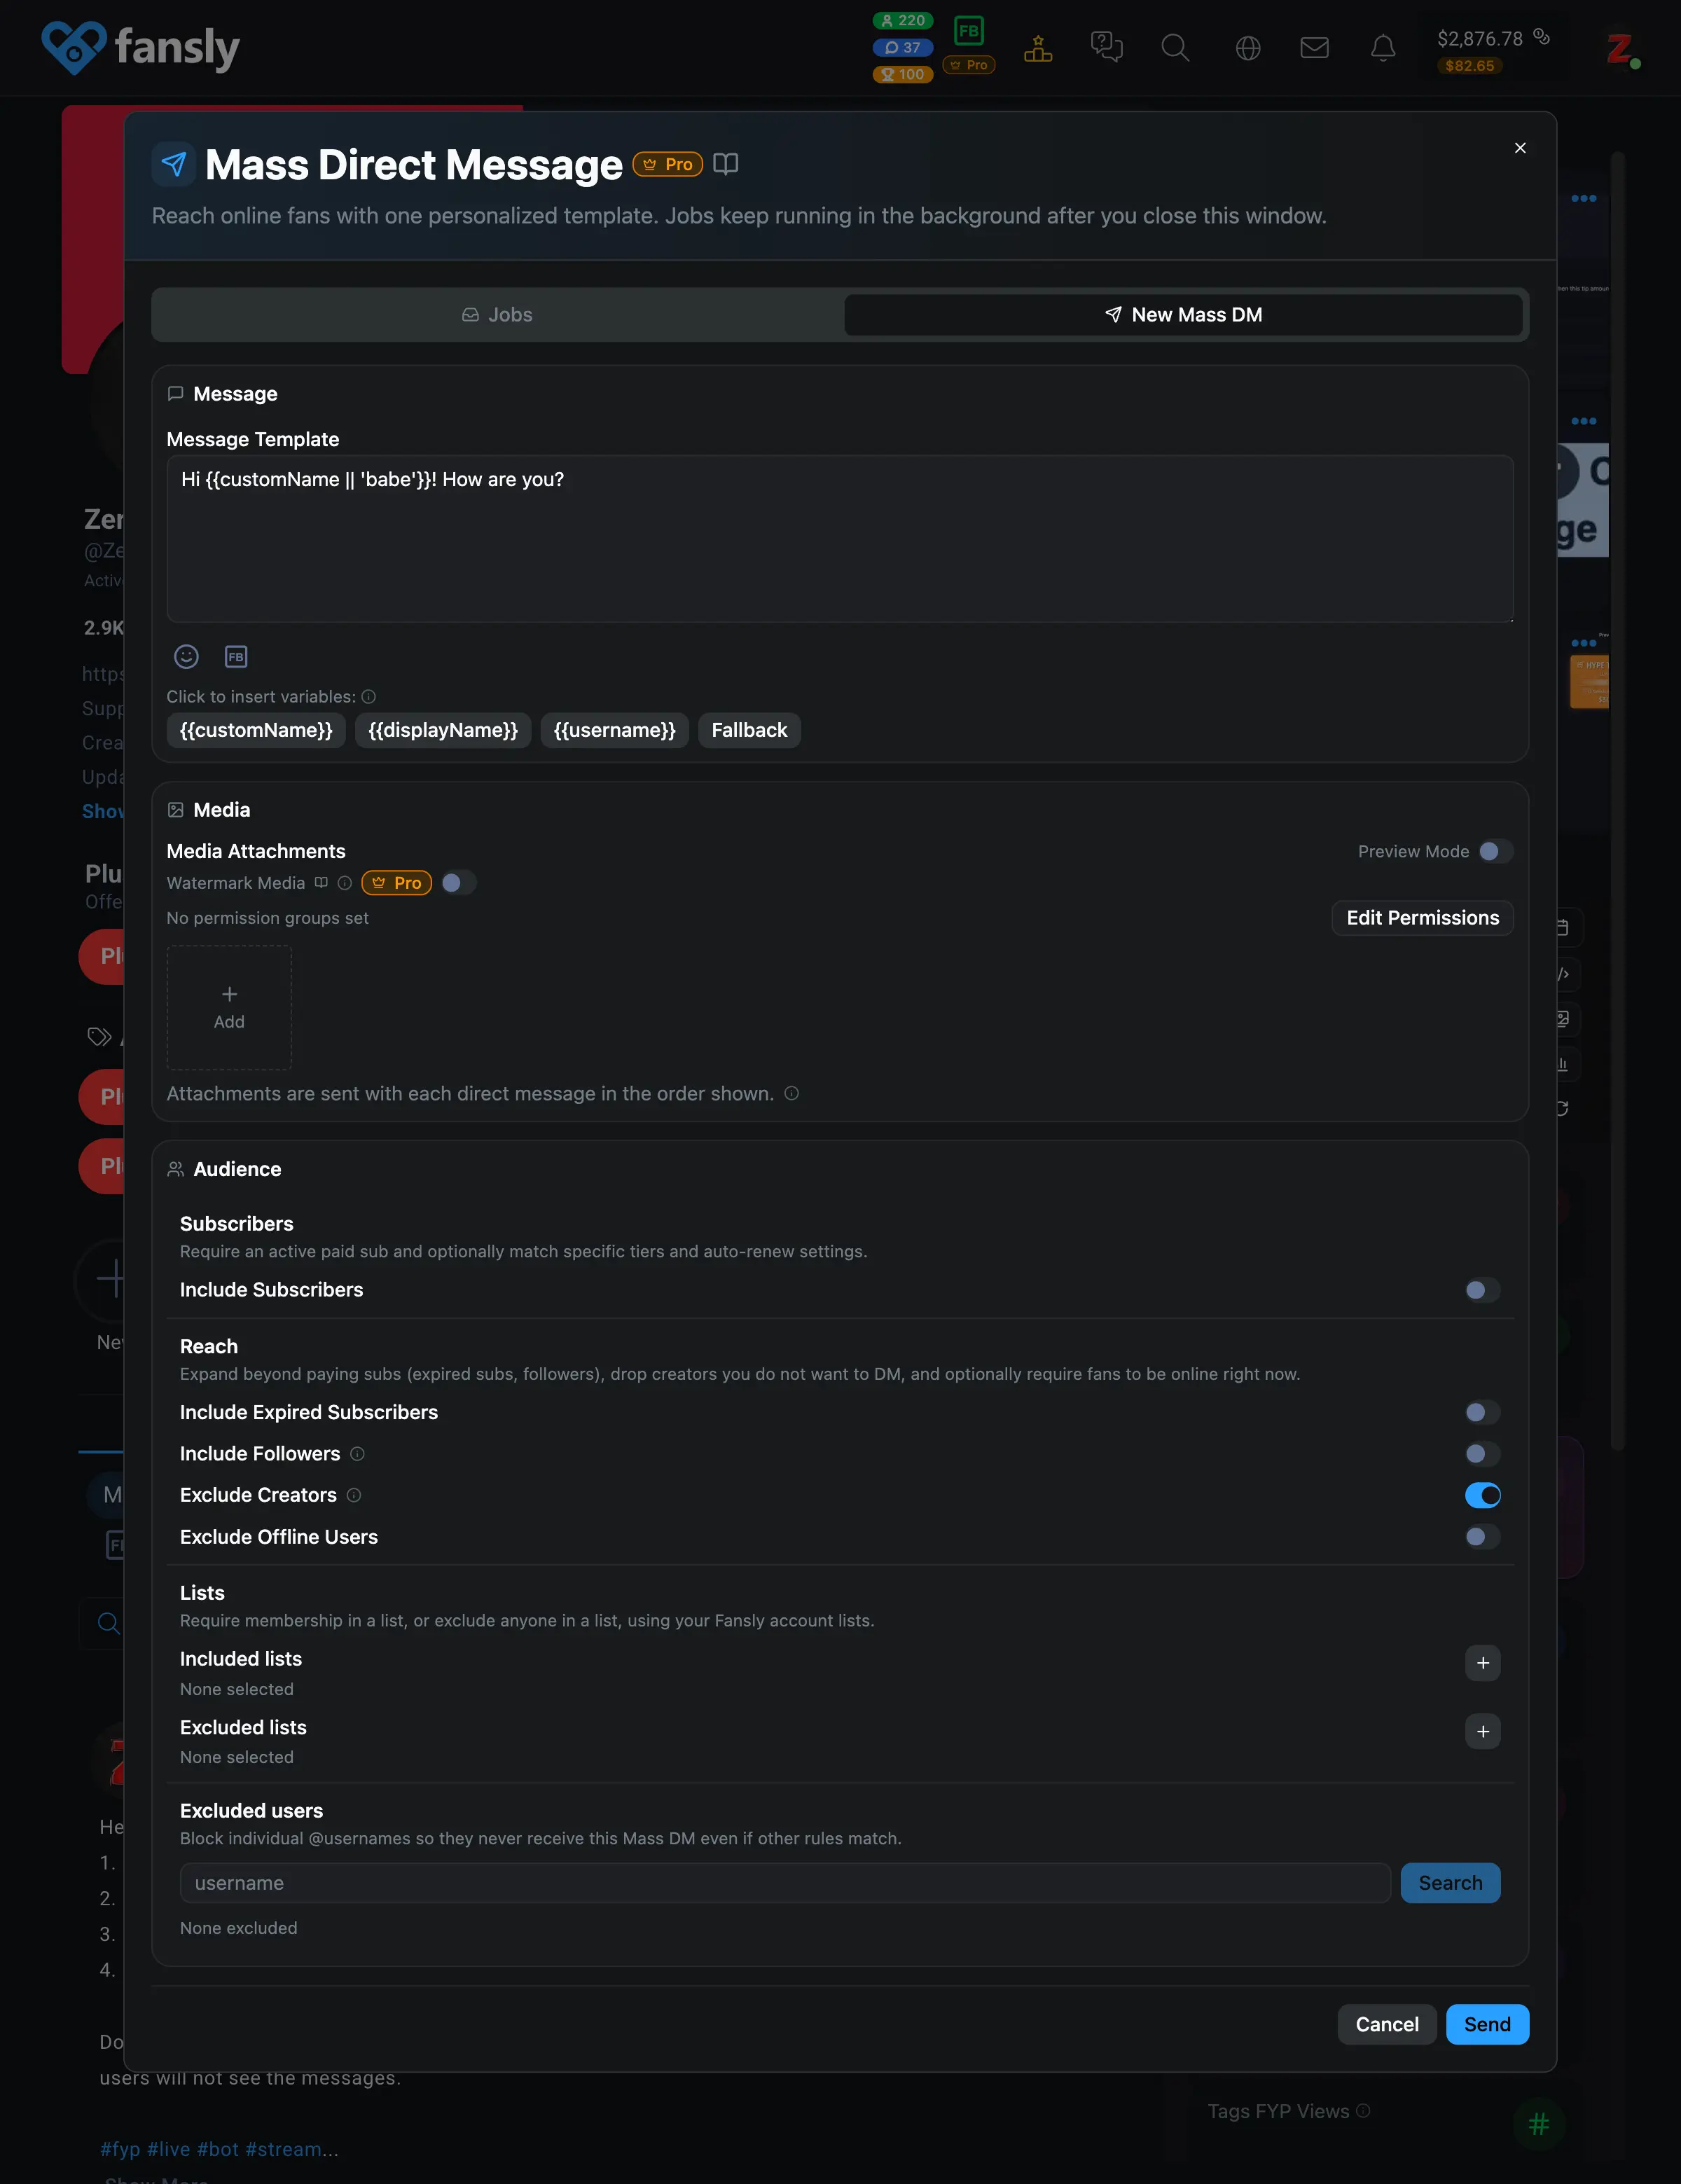
Task: Click the leaderboard trophy icon in the header
Action: 1038,47
